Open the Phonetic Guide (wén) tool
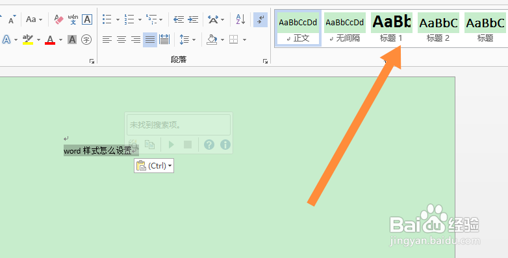The width and height of the screenshot is (508, 258). [73, 19]
